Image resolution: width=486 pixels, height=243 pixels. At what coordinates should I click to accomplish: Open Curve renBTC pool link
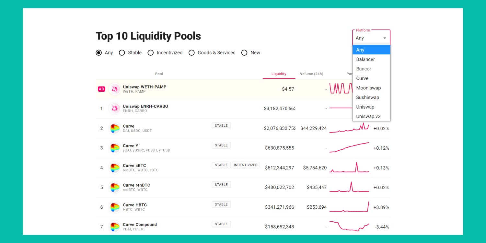pos(136,185)
